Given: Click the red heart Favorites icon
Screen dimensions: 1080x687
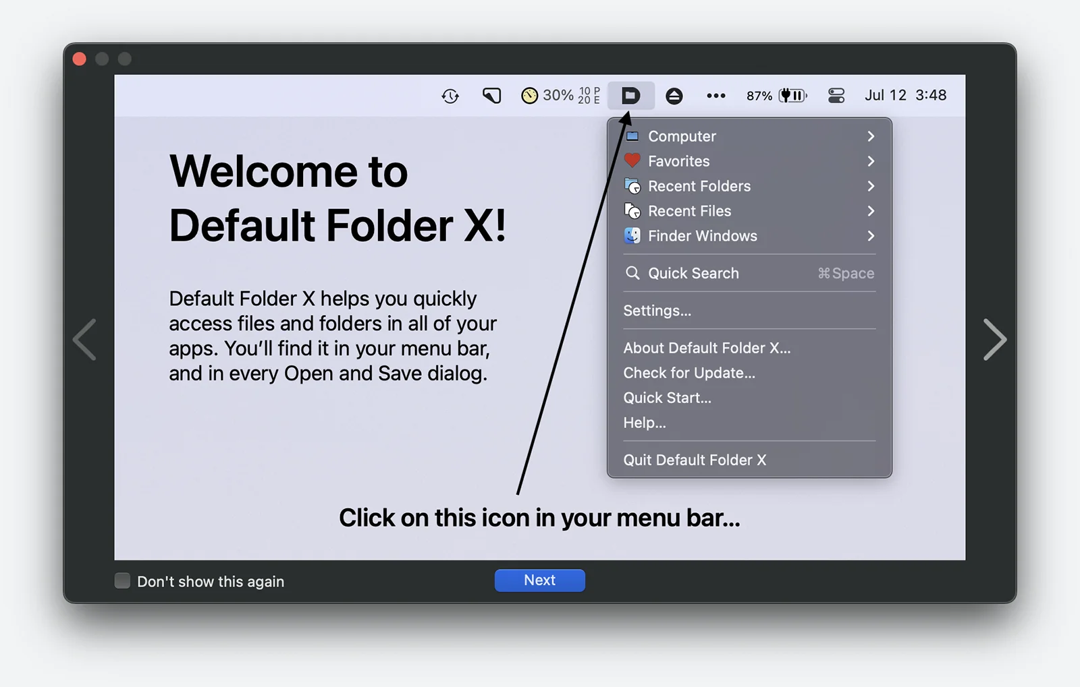Looking at the screenshot, I should 632,160.
